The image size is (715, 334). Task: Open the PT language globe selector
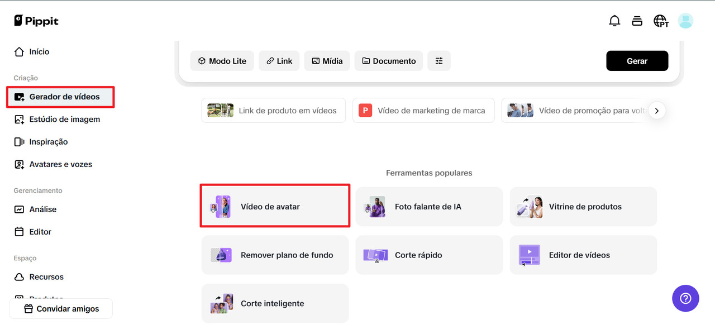pos(661,21)
